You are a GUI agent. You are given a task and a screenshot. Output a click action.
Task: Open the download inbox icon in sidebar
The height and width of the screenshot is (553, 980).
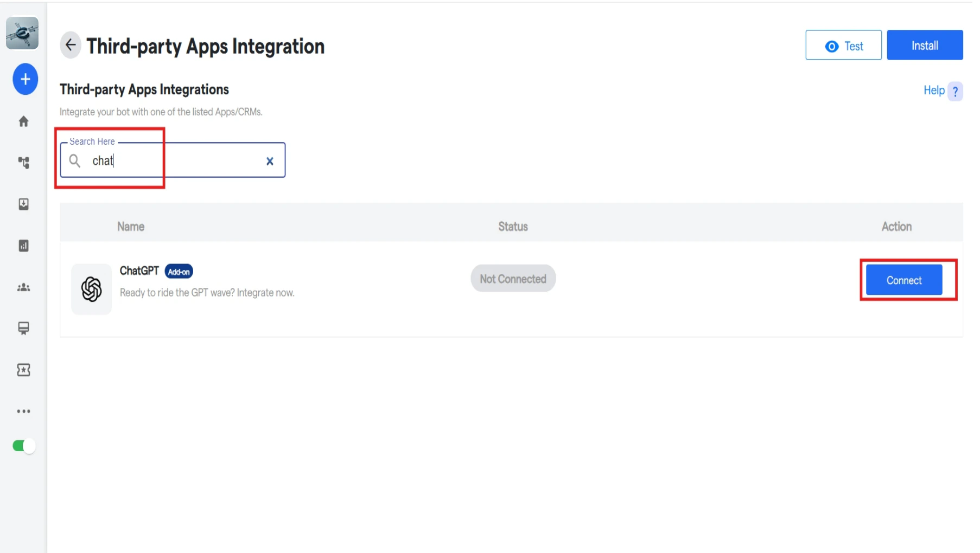click(x=23, y=204)
